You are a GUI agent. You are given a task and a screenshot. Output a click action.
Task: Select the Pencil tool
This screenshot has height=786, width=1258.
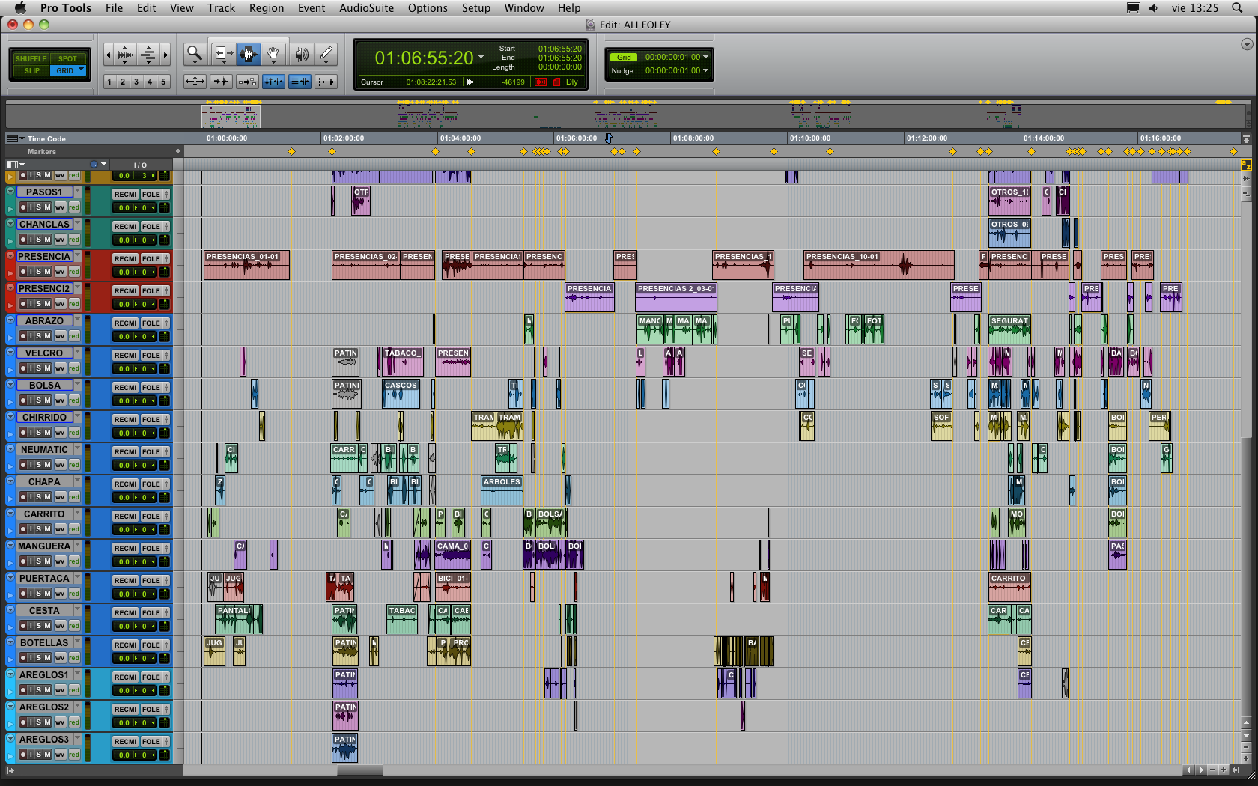[x=326, y=54]
